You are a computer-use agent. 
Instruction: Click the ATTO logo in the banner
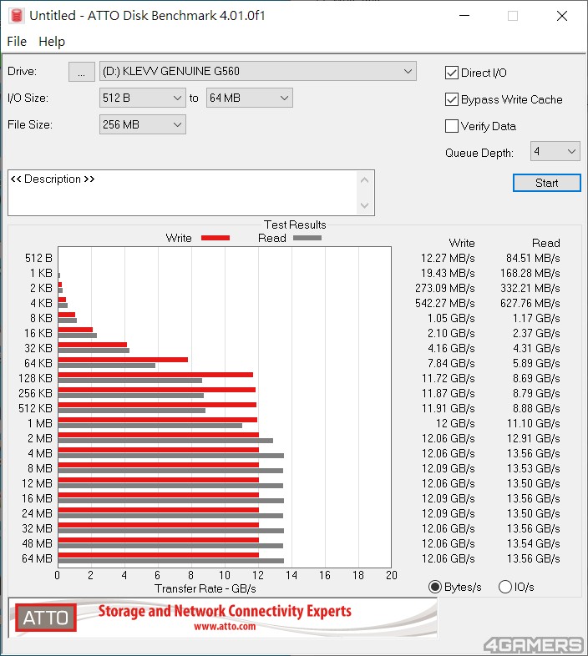(x=46, y=618)
